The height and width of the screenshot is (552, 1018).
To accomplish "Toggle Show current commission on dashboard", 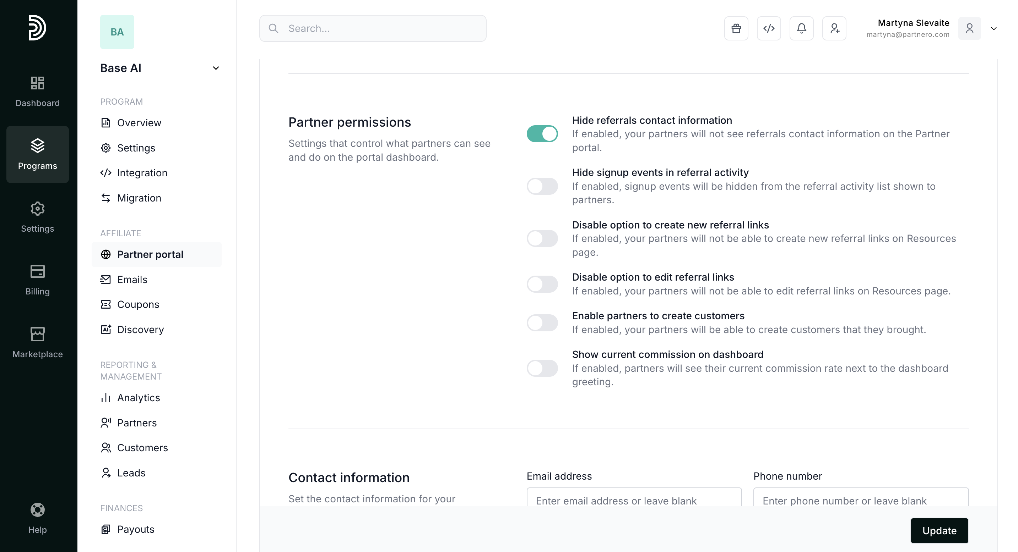I will [x=542, y=368].
